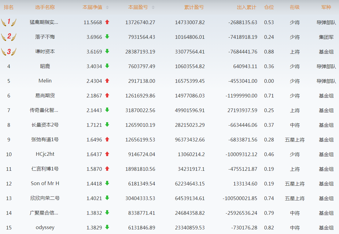Click net value 11.5668
Image resolution: width=339 pixels, height=234 pixels.
[93, 22]
